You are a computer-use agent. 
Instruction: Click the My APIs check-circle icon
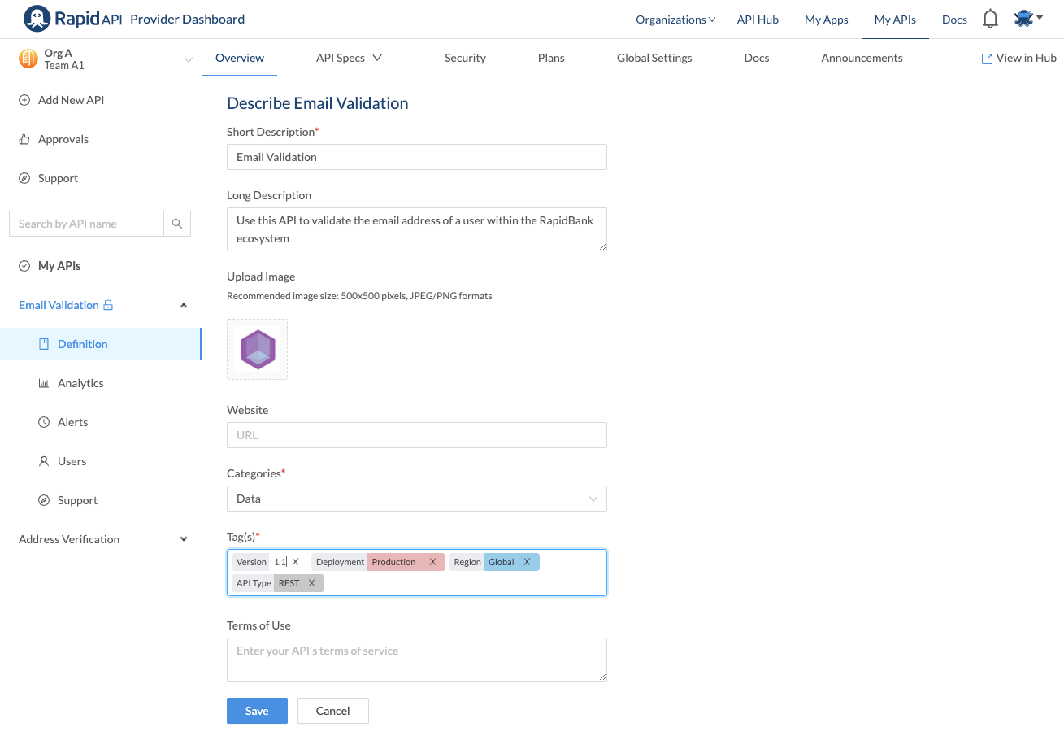pos(24,266)
